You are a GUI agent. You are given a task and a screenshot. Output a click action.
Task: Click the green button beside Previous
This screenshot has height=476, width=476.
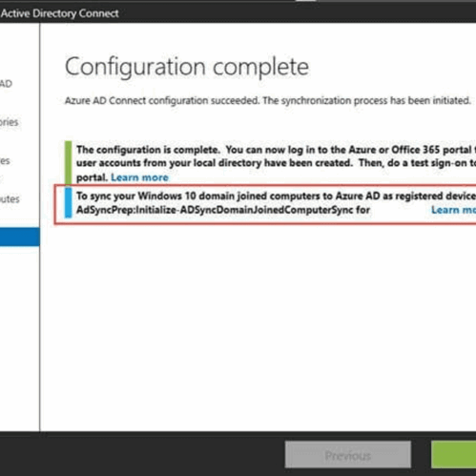click(x=454, y=454)
